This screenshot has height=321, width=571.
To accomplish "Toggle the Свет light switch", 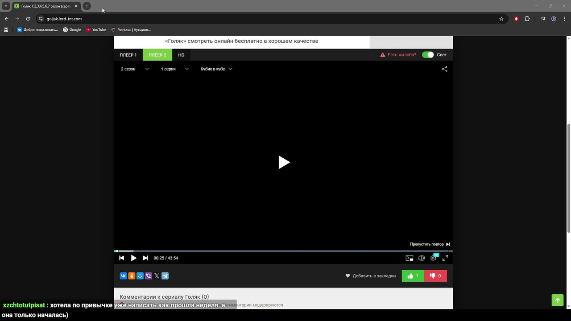I will click(x=428, y=55).
